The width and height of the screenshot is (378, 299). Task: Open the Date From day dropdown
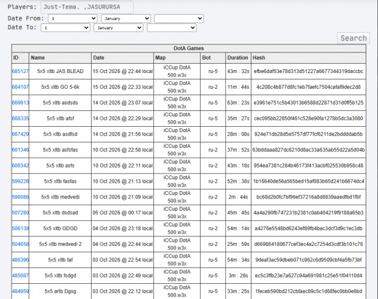(x=72, y=19)
